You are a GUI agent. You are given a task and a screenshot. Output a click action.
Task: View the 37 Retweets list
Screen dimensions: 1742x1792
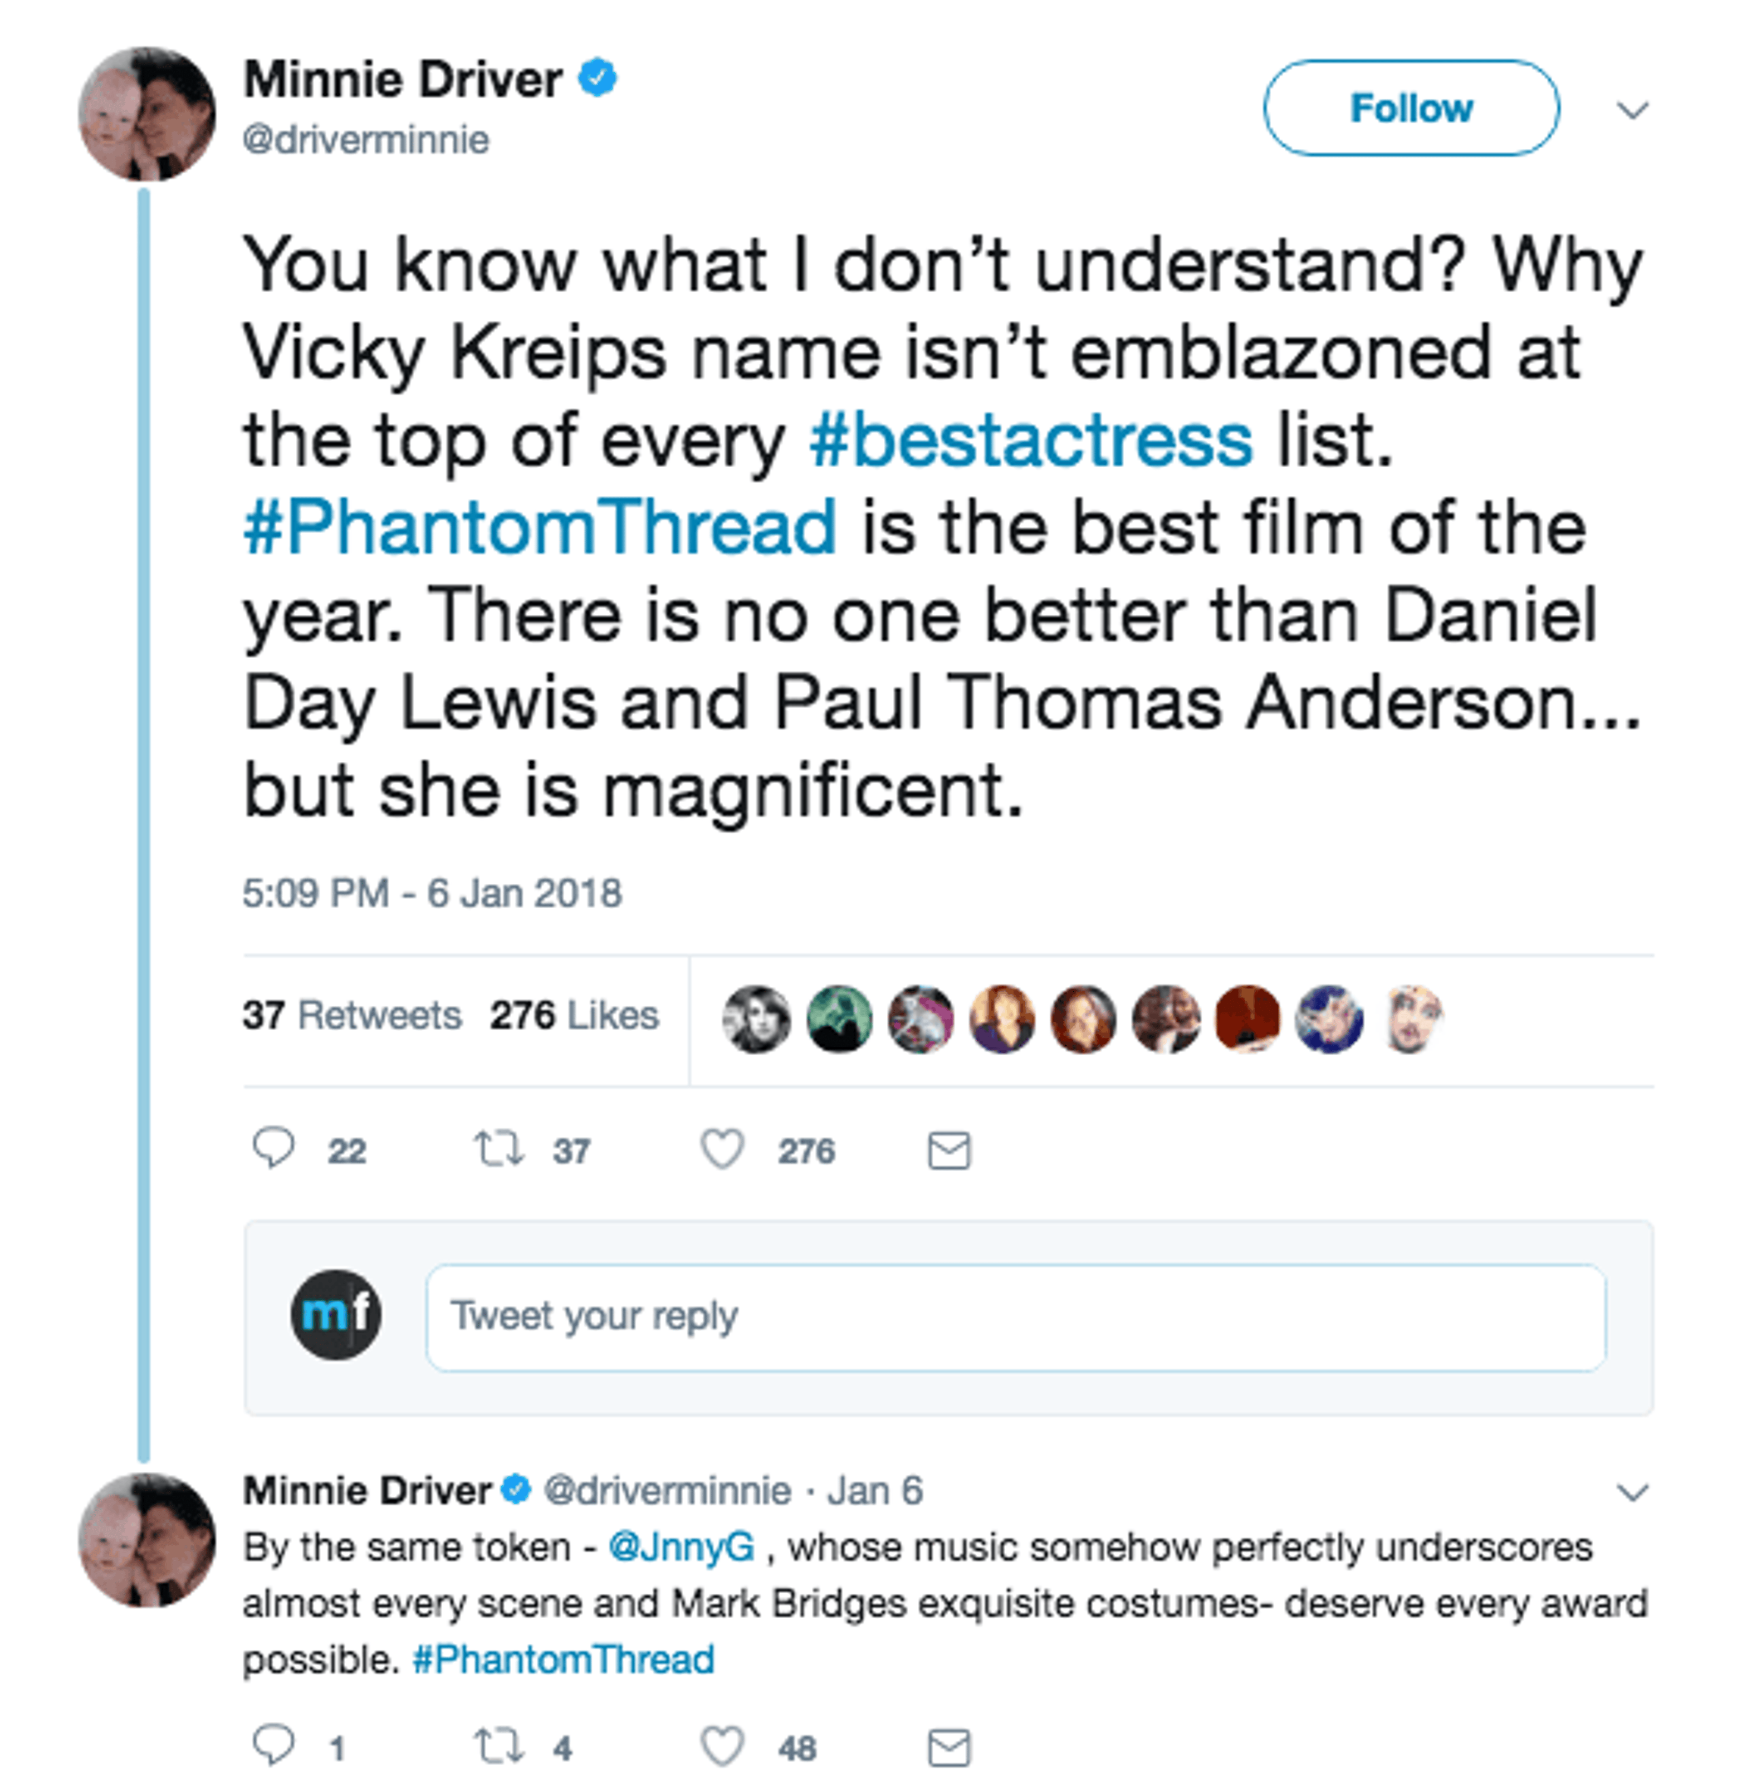point(352,1015)
